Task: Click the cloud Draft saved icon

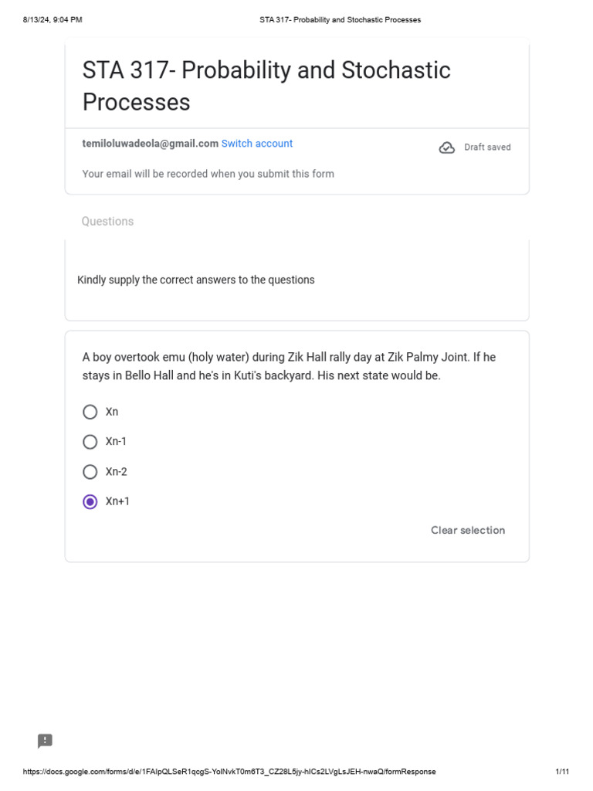Action: coord(447,148)
